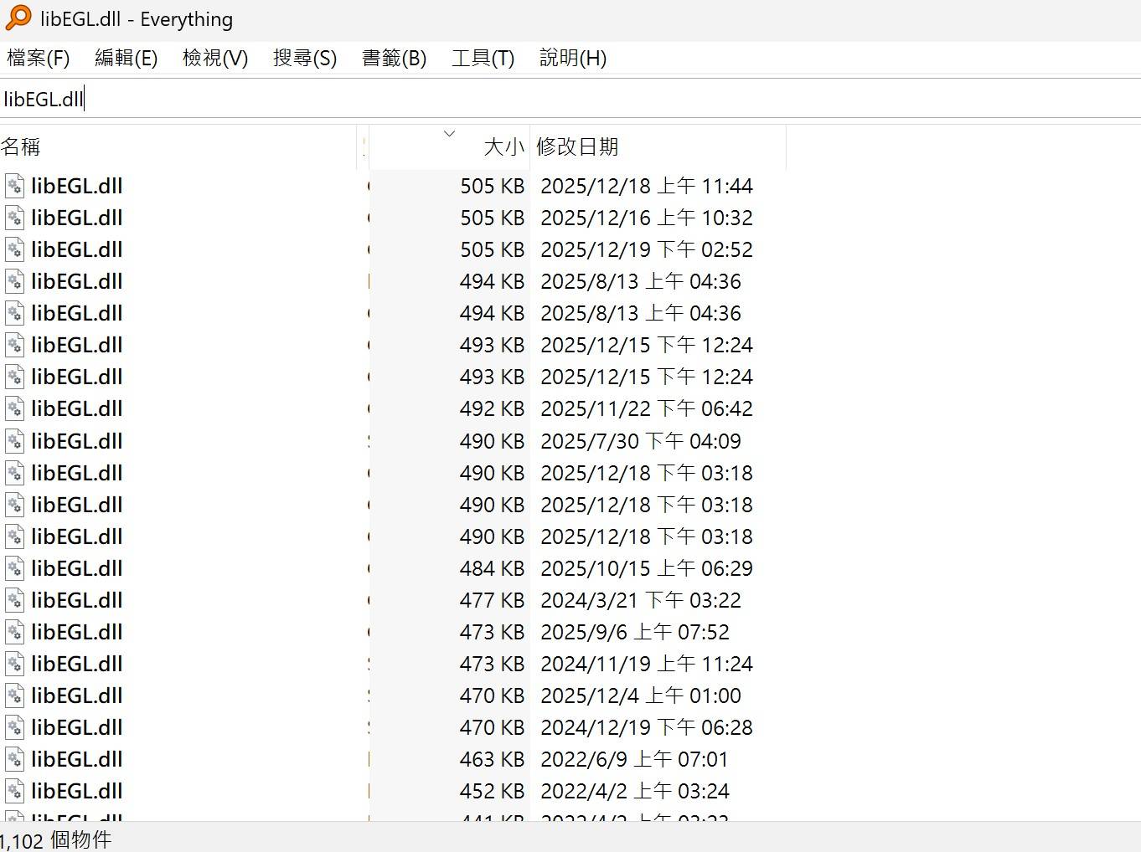Click the Everything magnifier icon in title bar
The width and height of the screenshot is (1141, 852).
[x=18, y=18]
